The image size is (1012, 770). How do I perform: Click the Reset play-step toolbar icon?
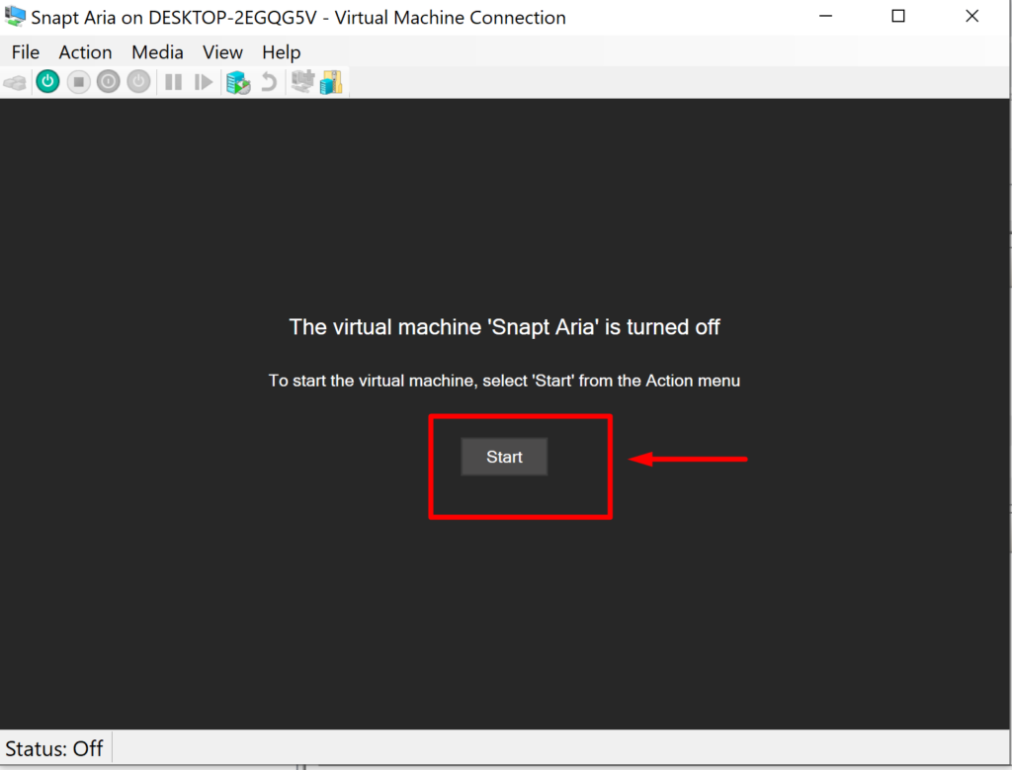[204, 82]
